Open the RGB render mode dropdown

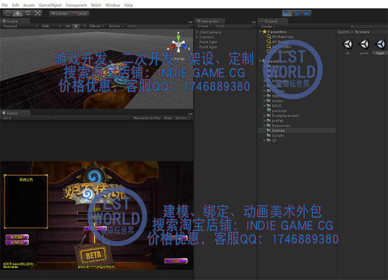pyautogui.click(x=51, y=26)
